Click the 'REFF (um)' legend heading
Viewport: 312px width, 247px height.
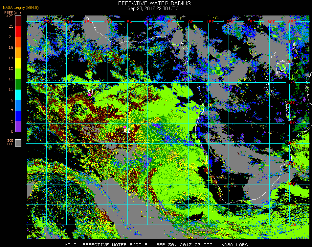point(12,13)
